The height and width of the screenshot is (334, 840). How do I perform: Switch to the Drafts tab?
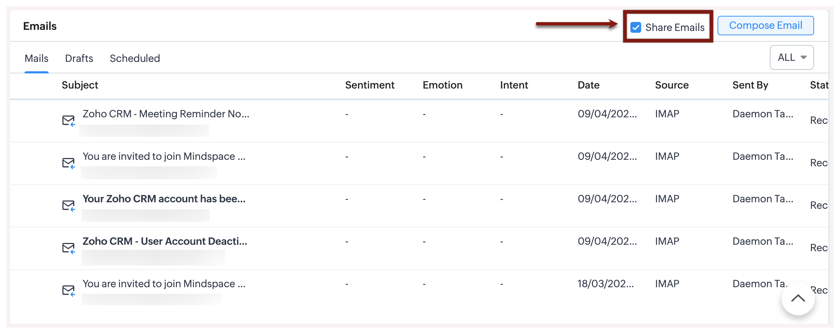pos(79,58)
